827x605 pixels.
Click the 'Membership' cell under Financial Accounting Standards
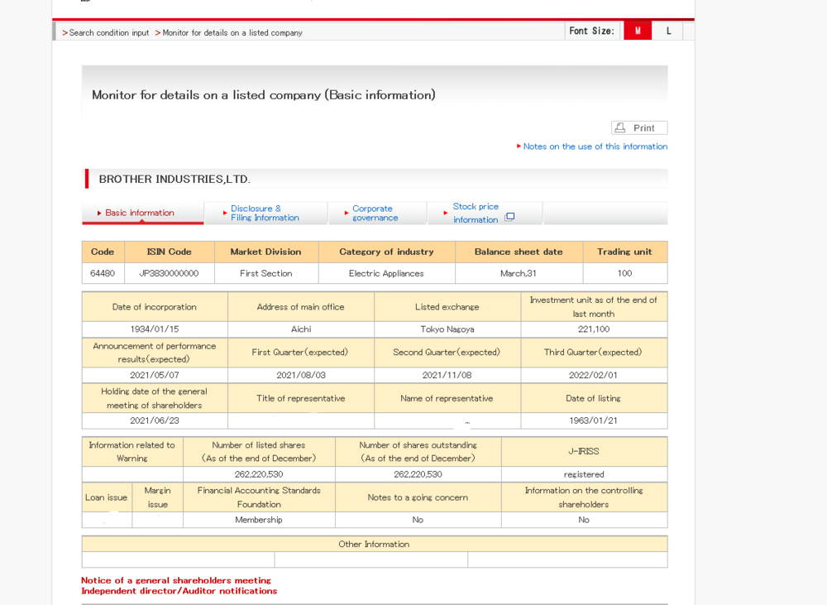(258, 520)
